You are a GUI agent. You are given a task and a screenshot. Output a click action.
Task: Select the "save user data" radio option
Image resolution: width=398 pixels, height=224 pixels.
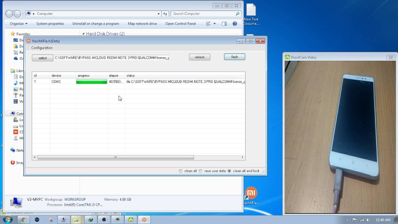pos(201,171)
